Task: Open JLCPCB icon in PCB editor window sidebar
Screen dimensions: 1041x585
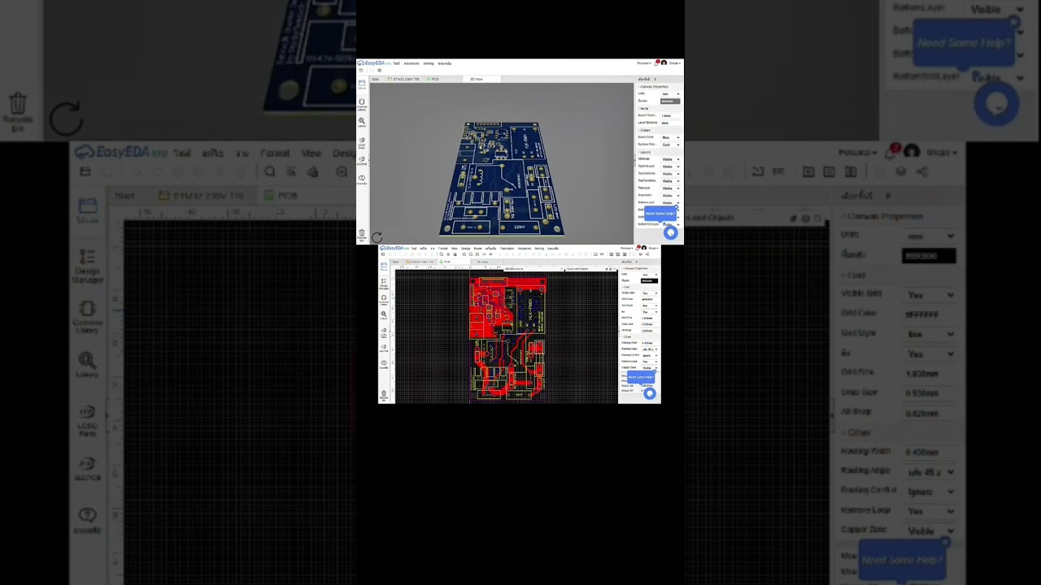Action: pos(384,348)
